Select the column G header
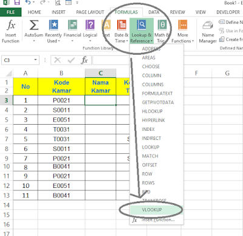 (227, 73)
